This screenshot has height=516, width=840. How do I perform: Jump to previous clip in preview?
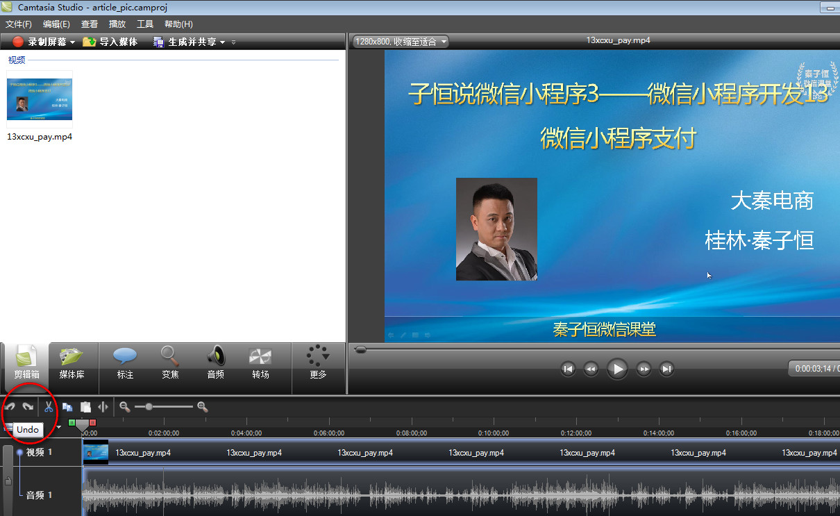(568, 369)
